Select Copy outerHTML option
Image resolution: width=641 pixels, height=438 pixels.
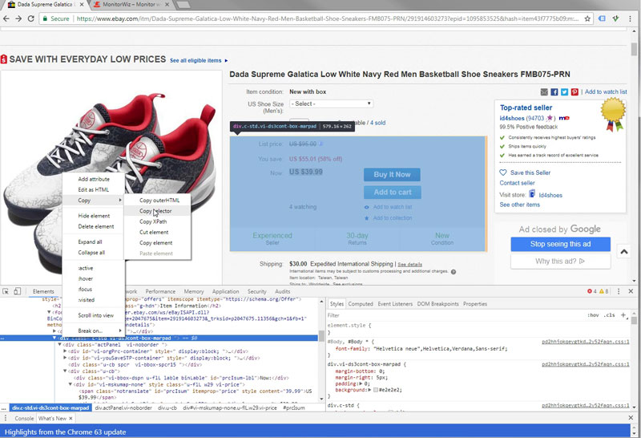tap(157, 201)
